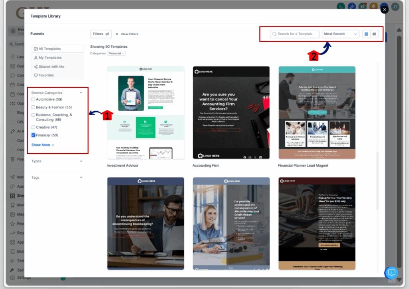Open the chat support widget bubble
The image size is (409, 289).
[x=391, y=273]
